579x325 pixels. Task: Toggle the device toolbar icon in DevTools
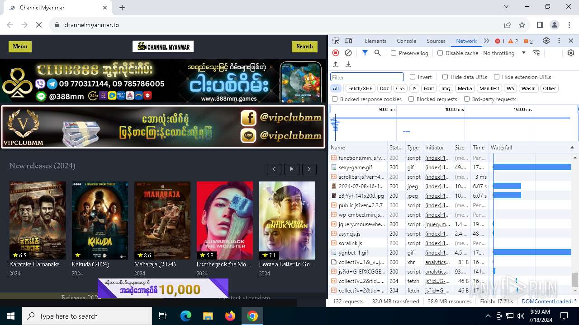tap(348, 41)
